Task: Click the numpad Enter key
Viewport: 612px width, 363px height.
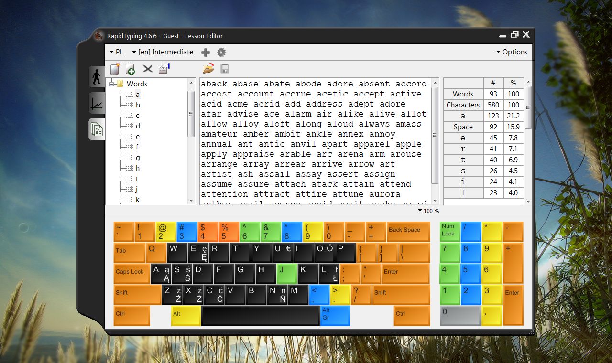Action: pyautogui.click(x=513, y=305)
